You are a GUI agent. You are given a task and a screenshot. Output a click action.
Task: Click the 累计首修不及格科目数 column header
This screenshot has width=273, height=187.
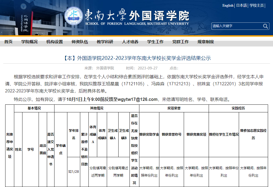pyautogui.click(x=84, y=149)
